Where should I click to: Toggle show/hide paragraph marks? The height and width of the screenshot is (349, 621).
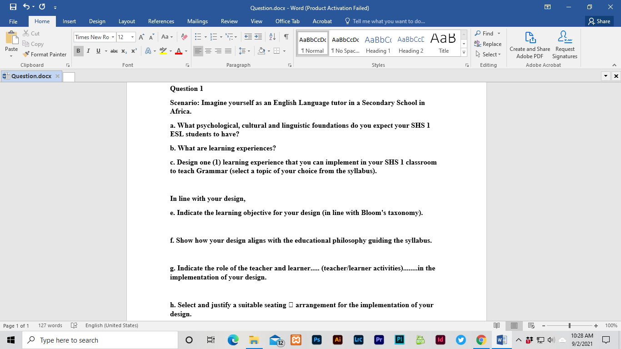coord(286,37)
